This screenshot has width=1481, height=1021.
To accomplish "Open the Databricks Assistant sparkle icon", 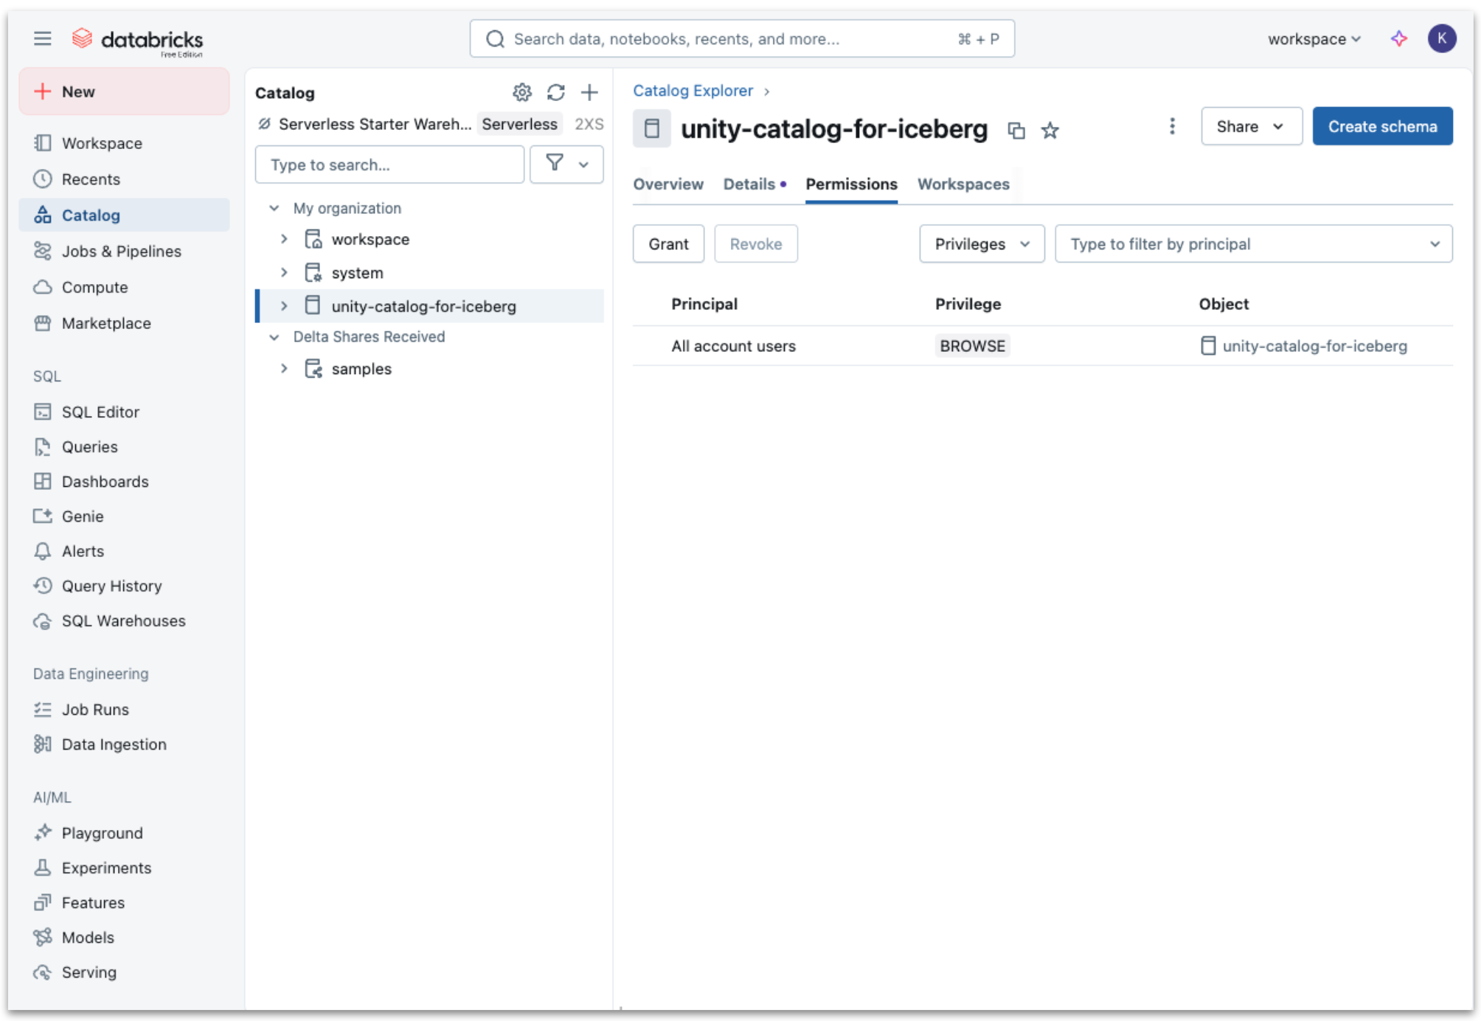I will (1398, 38).
